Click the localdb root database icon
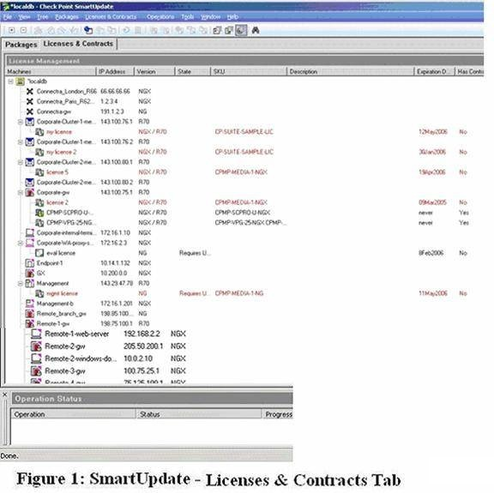The image size is (494, 493). (x=21, y=81)
